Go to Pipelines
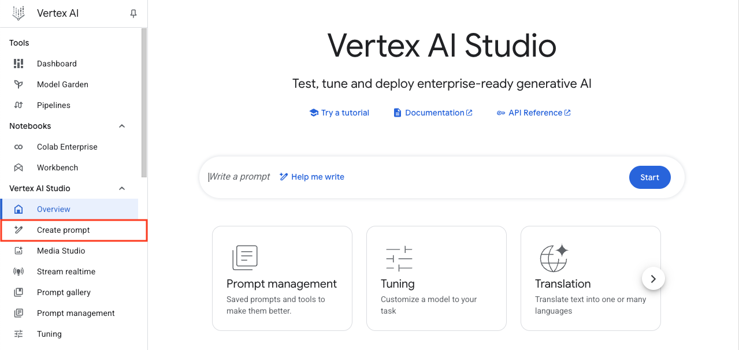The height and width of the screenshot is (350, 739). tap(69, 105)
